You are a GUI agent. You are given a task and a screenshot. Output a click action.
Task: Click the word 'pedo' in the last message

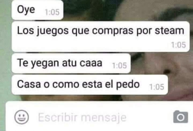pos(128,85)
